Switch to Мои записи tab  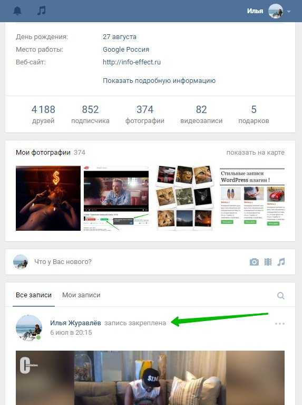pos(81,295)
